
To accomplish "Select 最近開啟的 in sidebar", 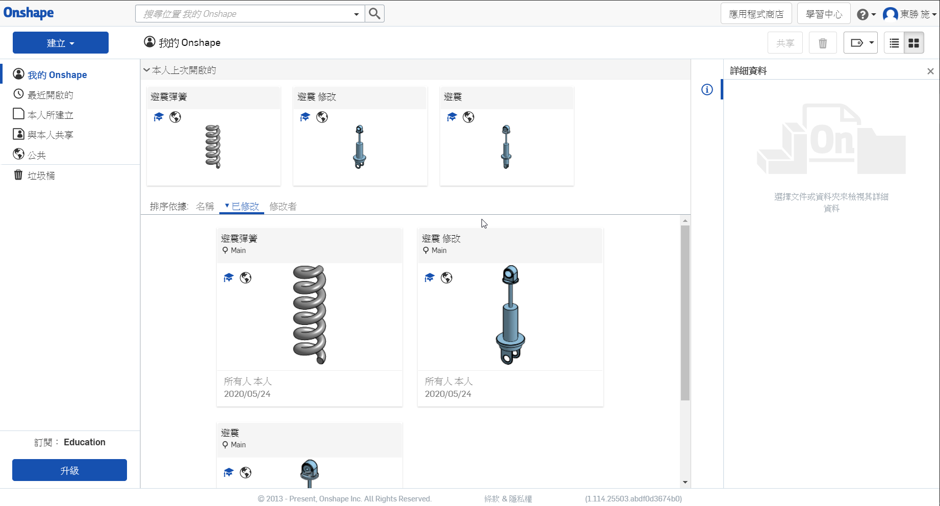I will tap(50, 95).
